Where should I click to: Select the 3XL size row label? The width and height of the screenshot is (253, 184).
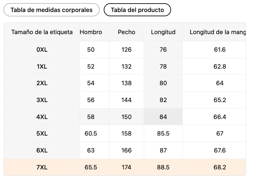pyautogui.click(x=42, y=100)
